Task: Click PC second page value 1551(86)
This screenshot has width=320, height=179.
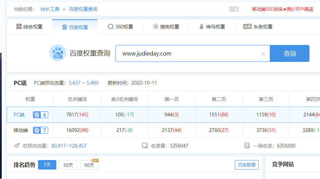Action: pos(219,115)
